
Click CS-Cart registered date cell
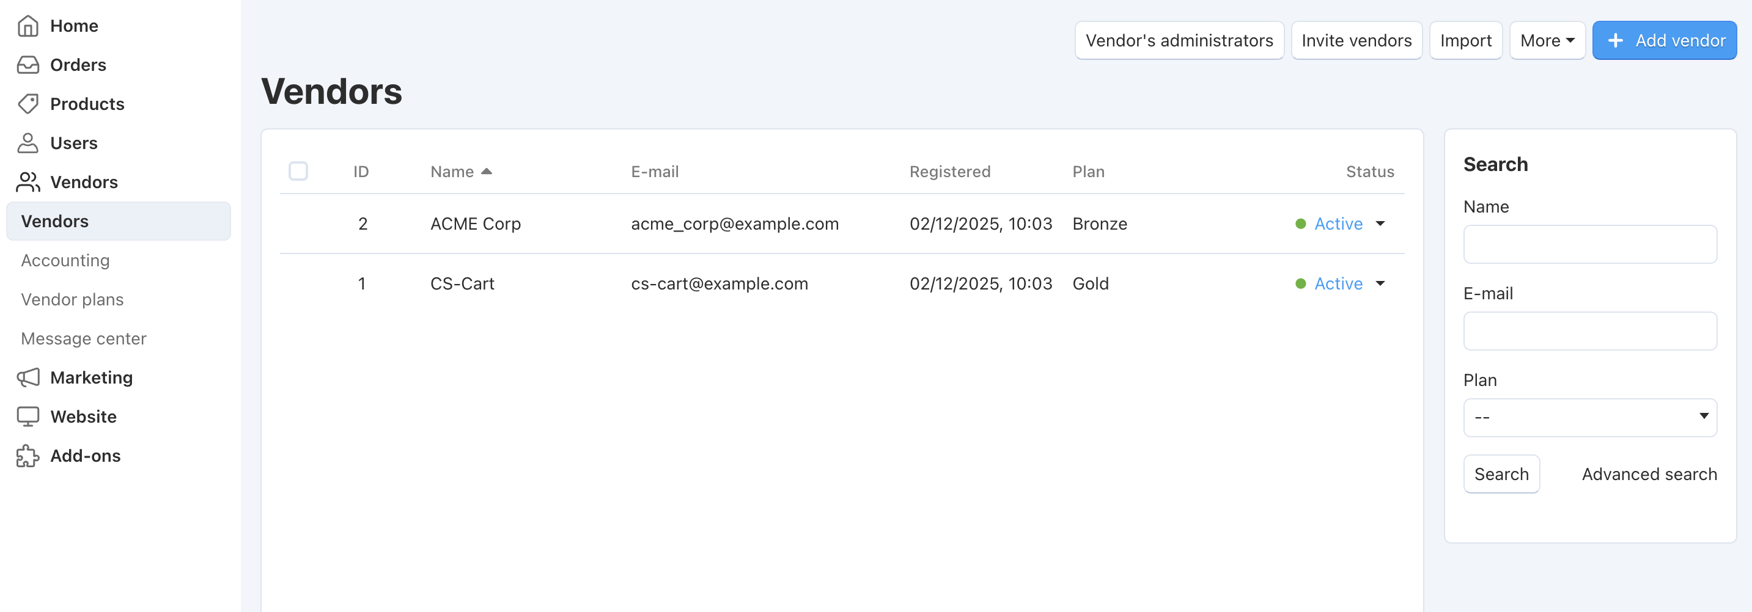980,284
